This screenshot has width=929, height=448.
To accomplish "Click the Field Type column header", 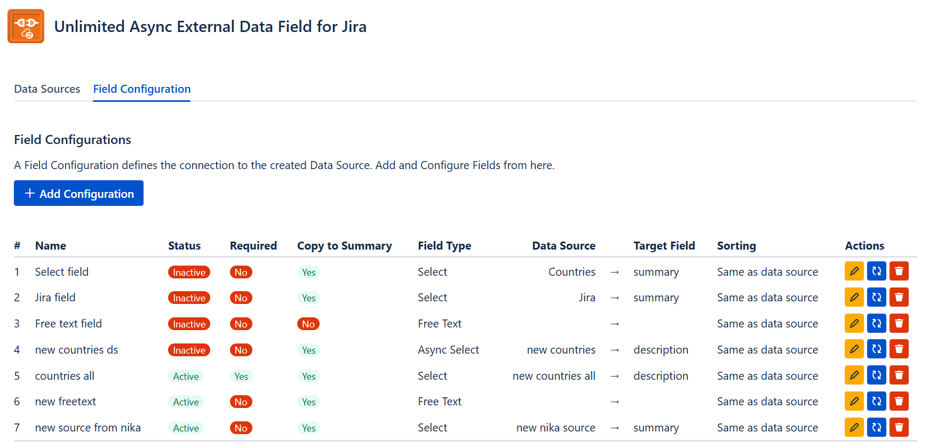I will click(444, 246).
